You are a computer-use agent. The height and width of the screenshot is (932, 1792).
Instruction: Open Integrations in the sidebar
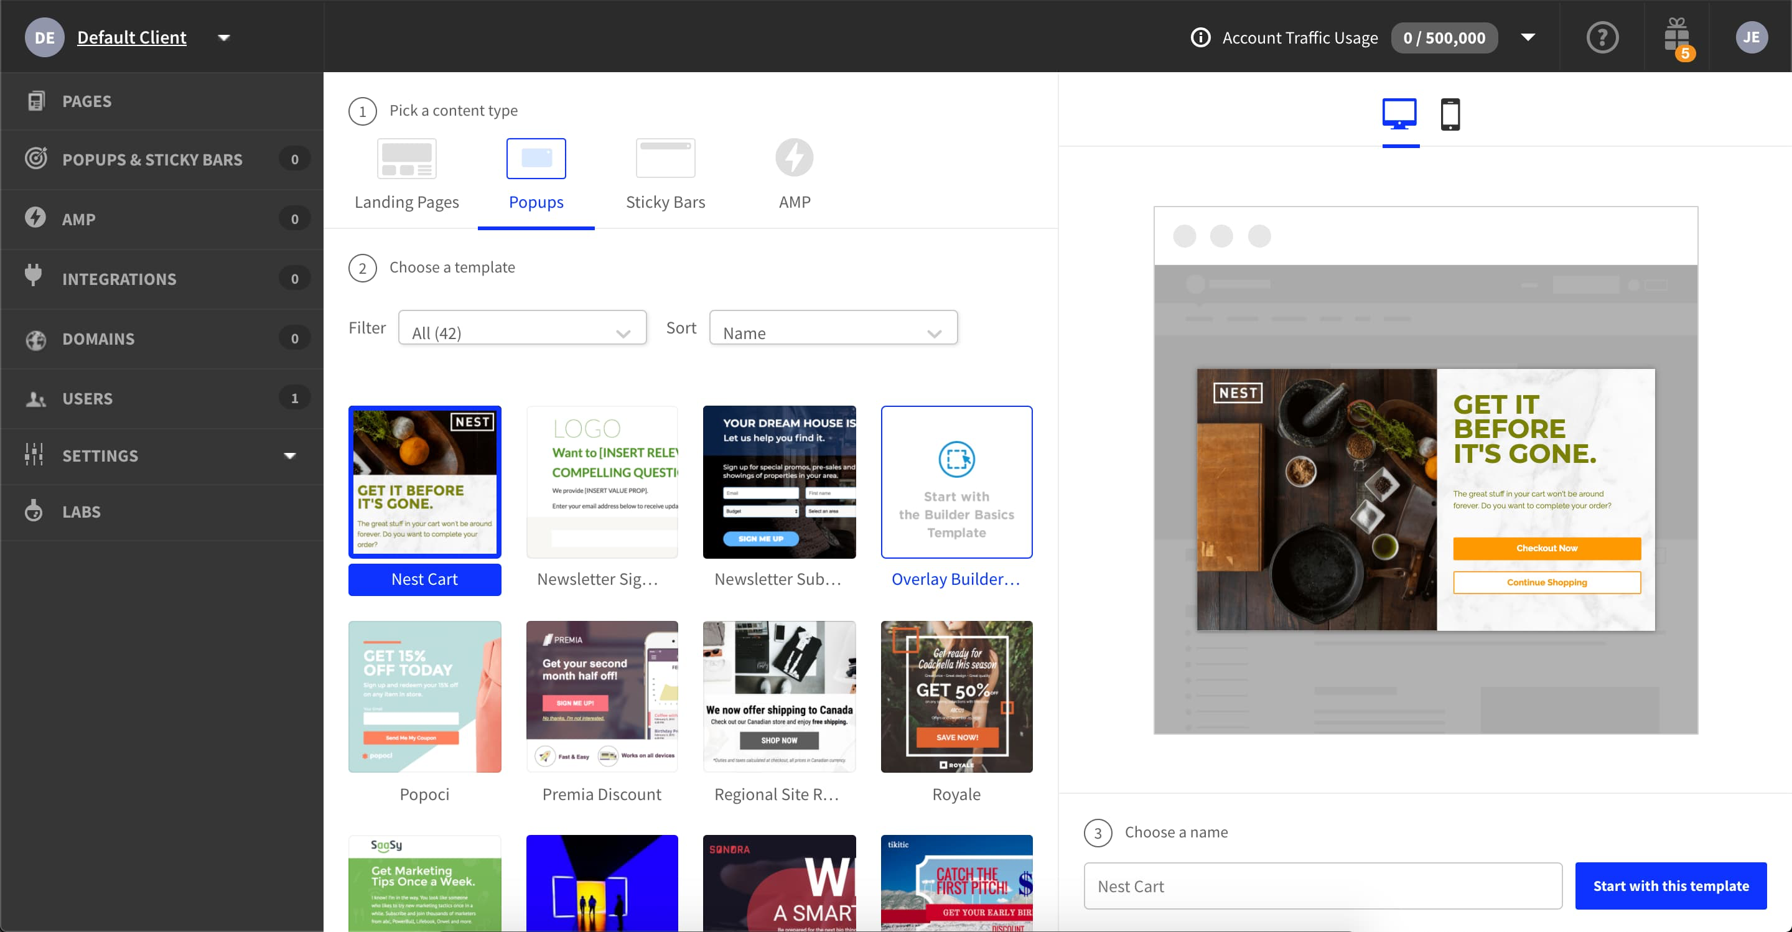(119, 279)
